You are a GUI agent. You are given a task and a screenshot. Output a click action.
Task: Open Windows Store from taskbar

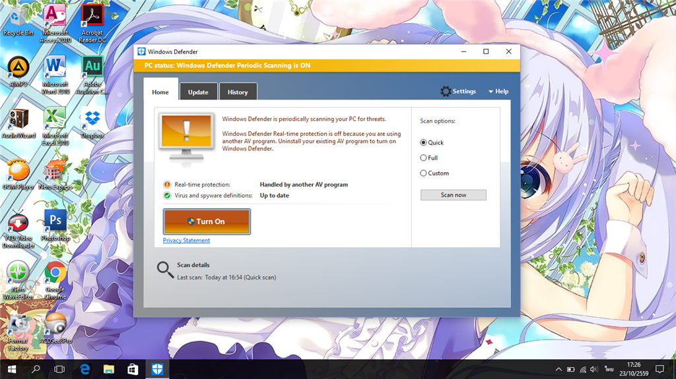(133, 369)
